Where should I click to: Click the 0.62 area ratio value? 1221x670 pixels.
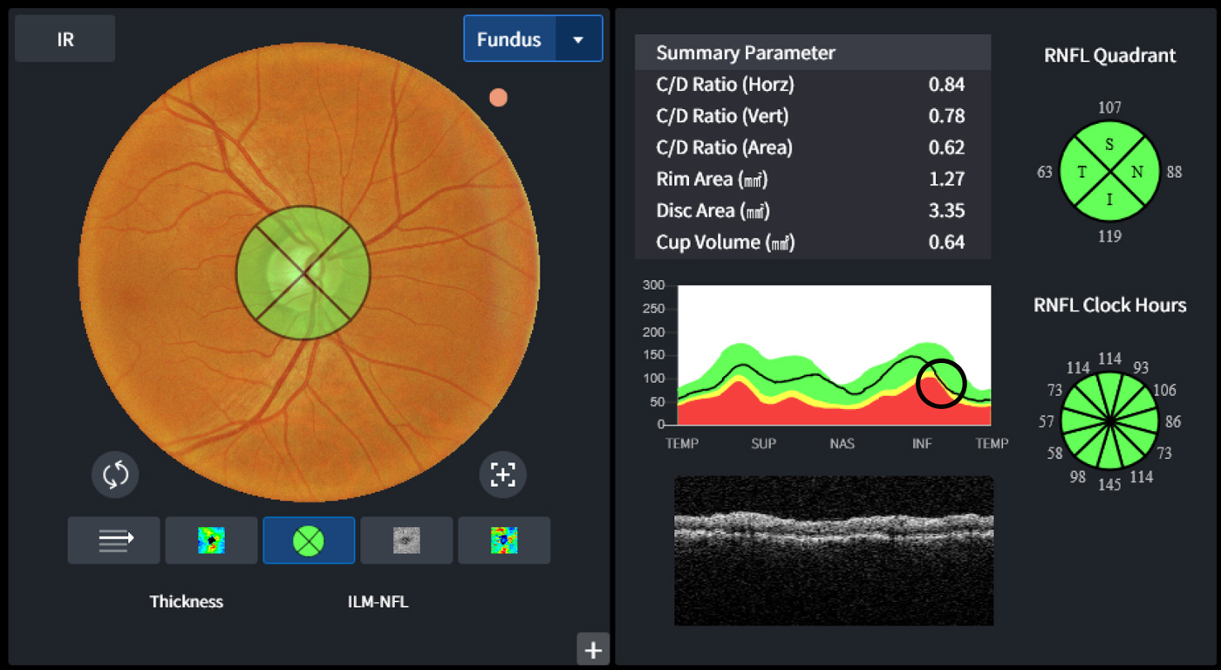pos(947,147)
